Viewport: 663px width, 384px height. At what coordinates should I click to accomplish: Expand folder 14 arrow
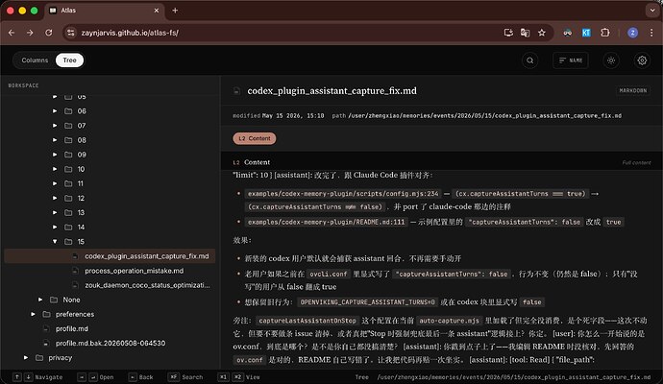55,227
